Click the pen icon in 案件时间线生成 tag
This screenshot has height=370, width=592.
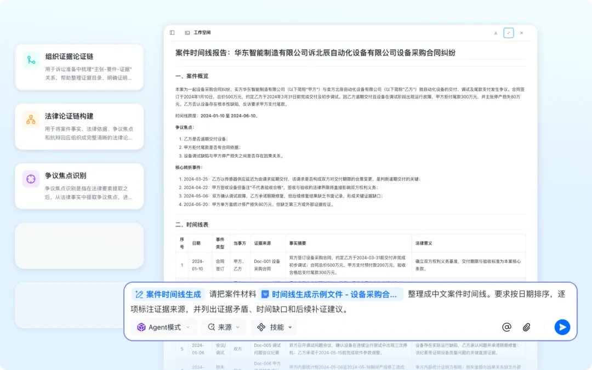click(x=139, y=294)
